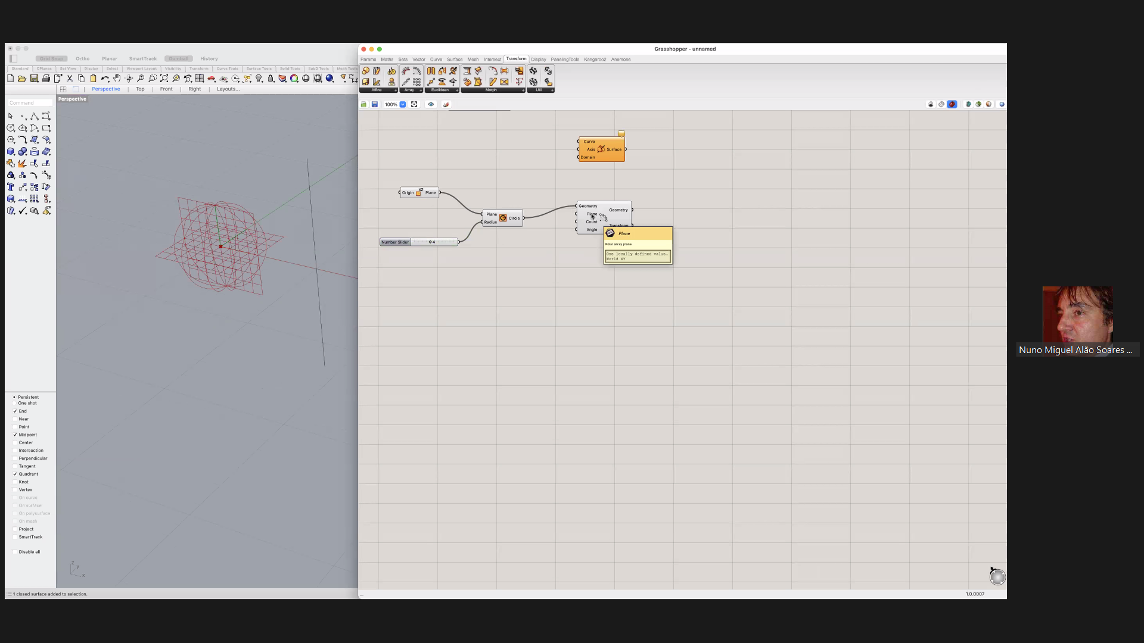Select the Pan hand tool in Rhino
The height and width of the screenshot is (643, 1144).
[x=117, y=79]
